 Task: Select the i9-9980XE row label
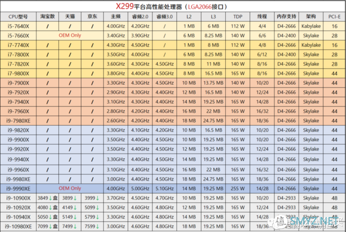(x=18, y=179)
